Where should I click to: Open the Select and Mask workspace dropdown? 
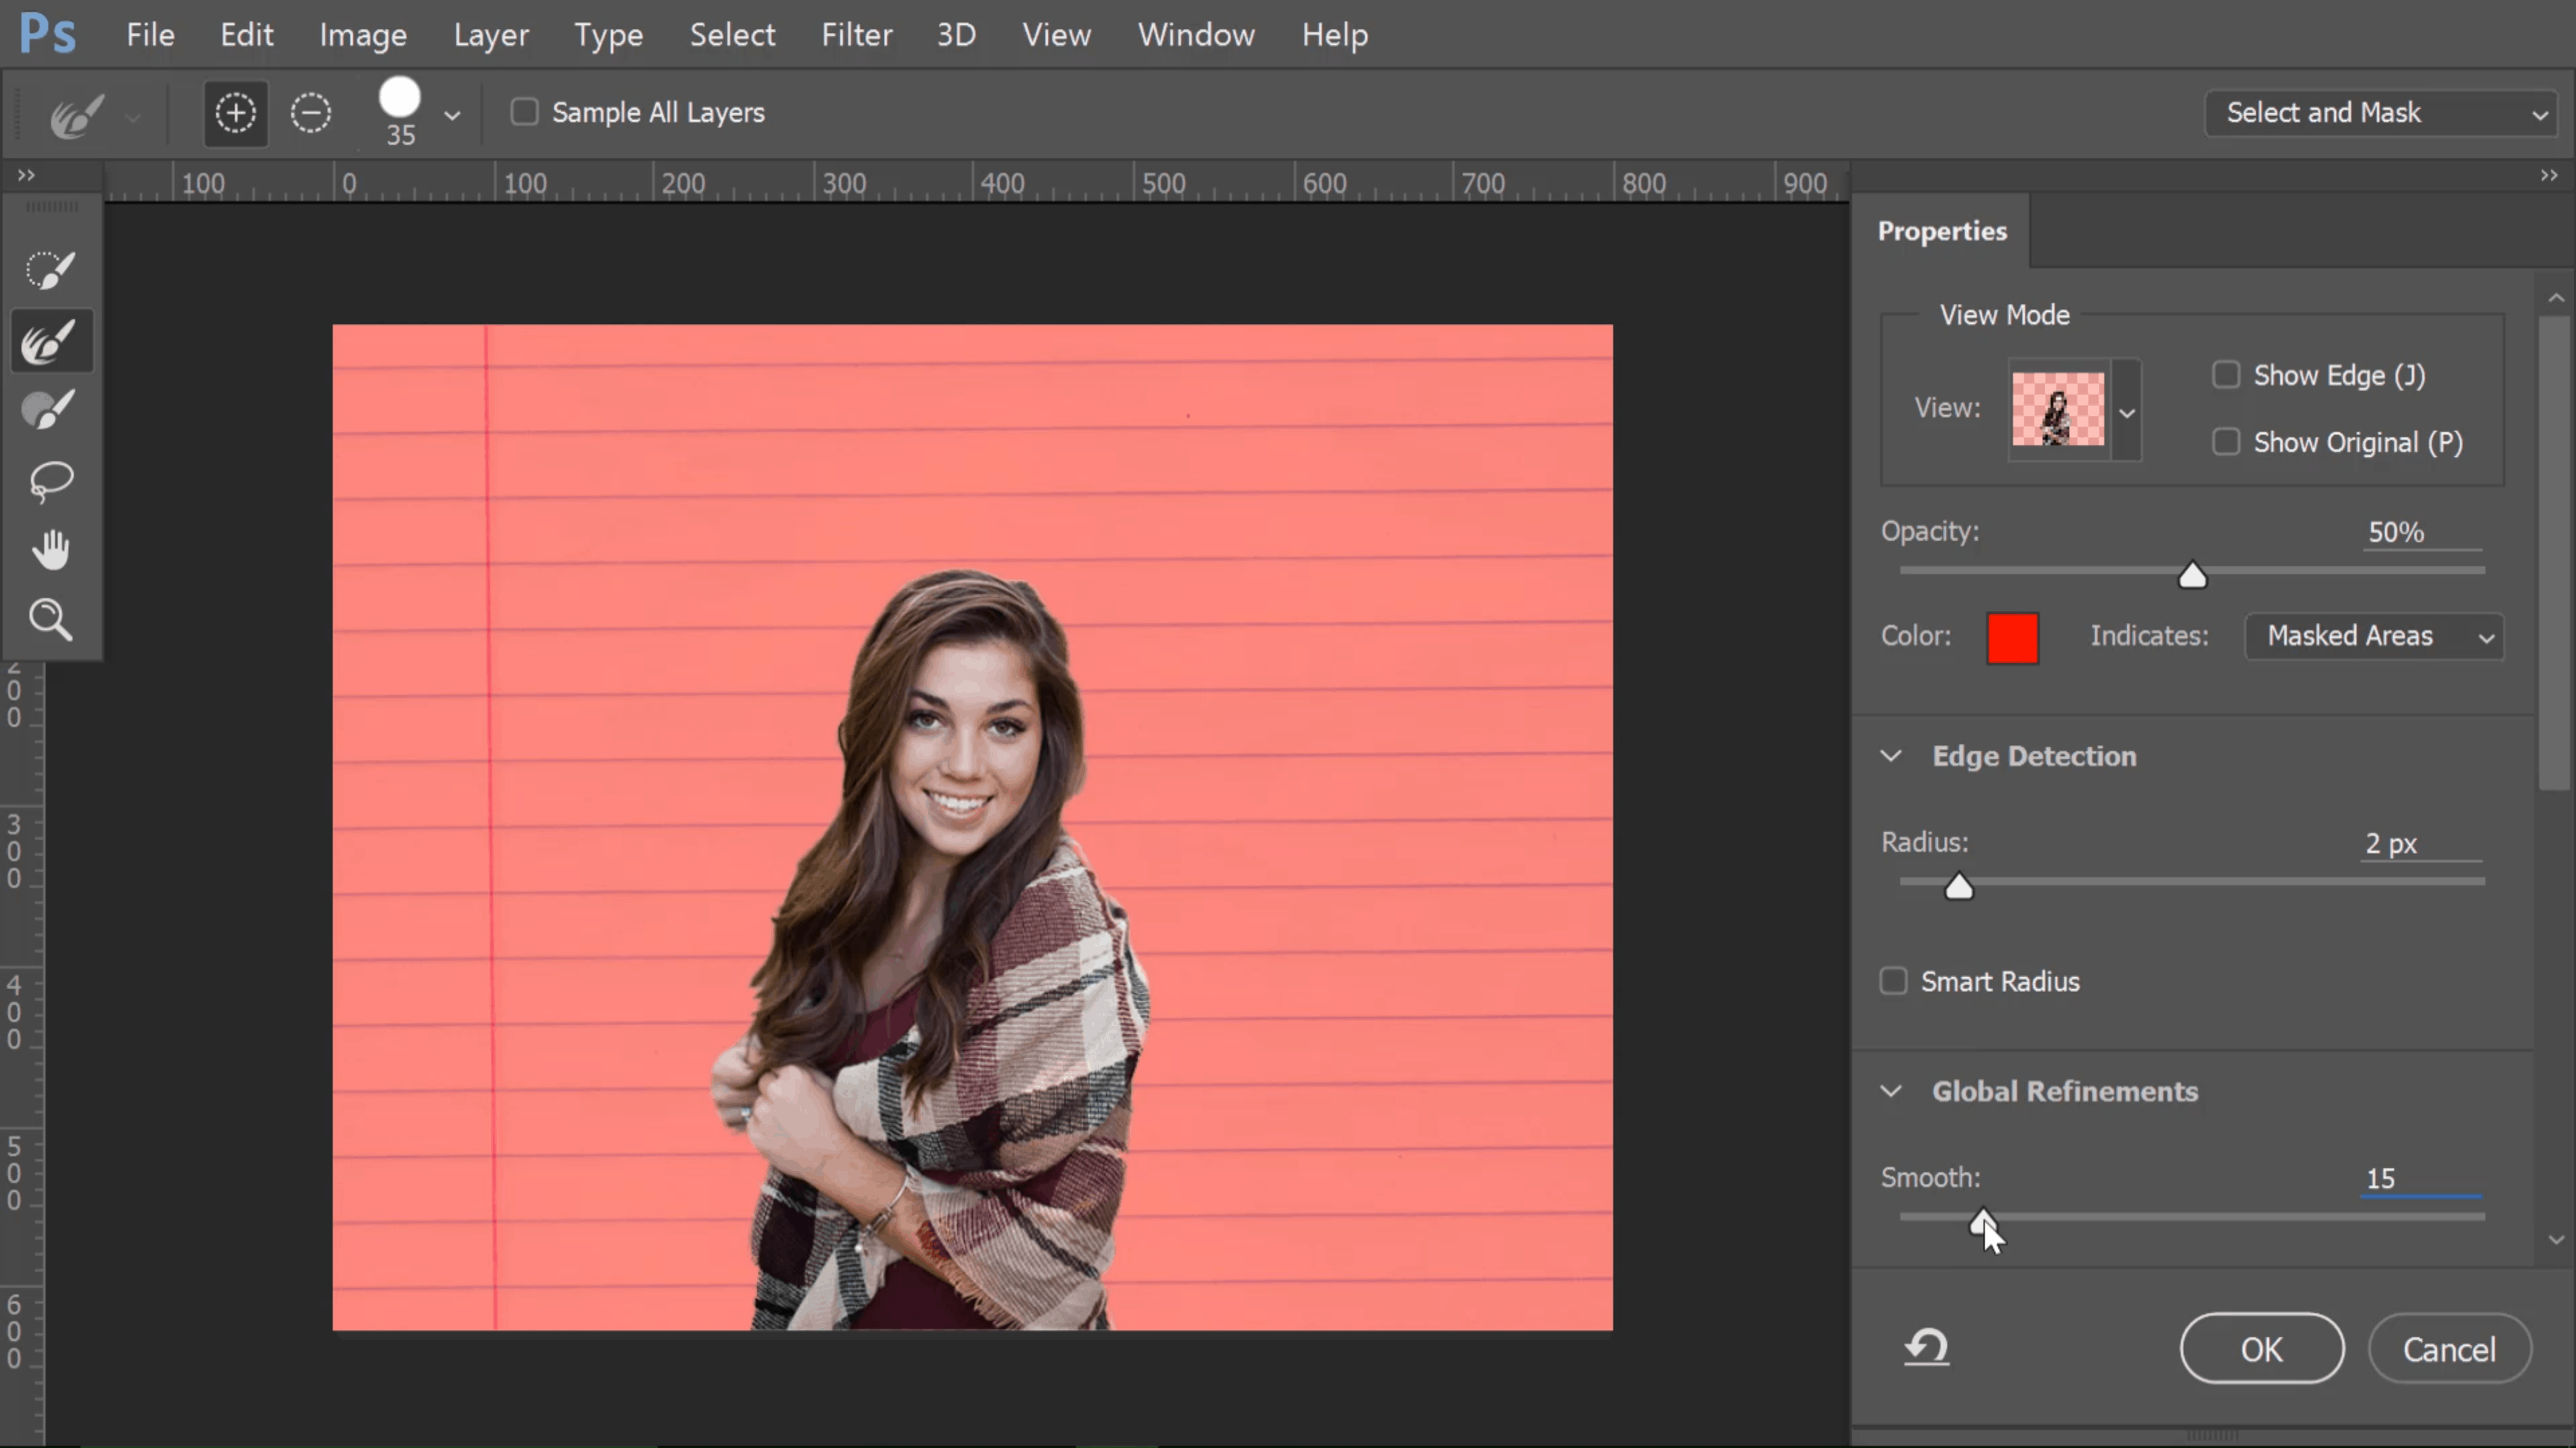tap(2380, 113)
